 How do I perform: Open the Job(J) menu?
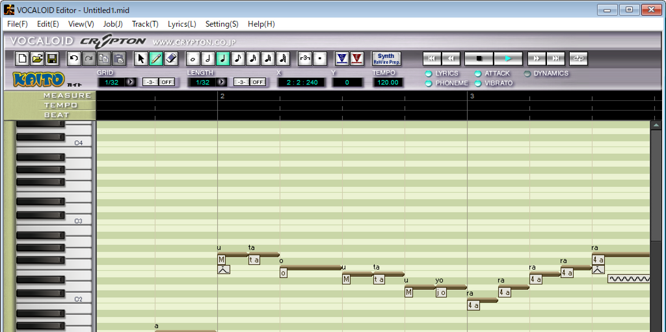click(113, 24)
